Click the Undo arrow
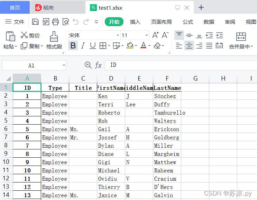Screen dimensions: 257x200 point(75,22)
